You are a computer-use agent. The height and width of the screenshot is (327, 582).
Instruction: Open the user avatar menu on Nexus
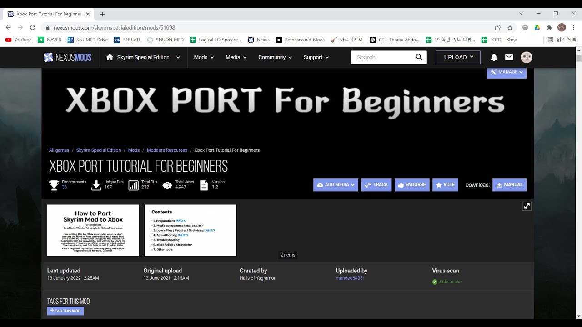pos(527,57)
